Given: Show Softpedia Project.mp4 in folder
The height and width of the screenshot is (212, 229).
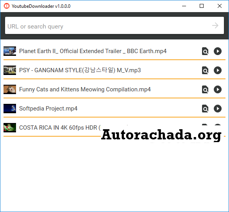Looking at the screenshot, I should point(205,109).
